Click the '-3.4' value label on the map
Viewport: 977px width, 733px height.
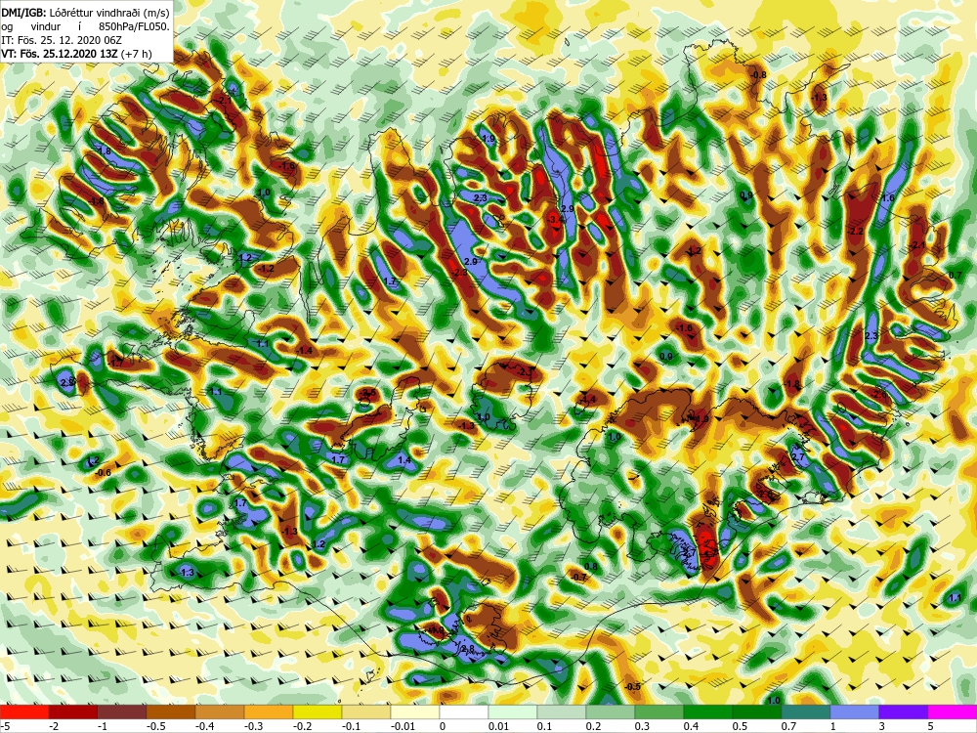pos(555,220)
